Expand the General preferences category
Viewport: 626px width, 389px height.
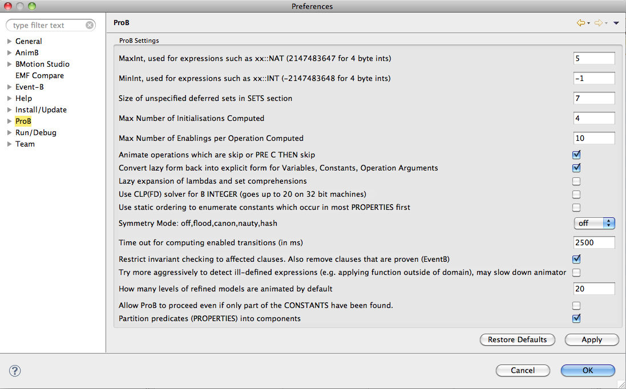click(x=9, y=41)
